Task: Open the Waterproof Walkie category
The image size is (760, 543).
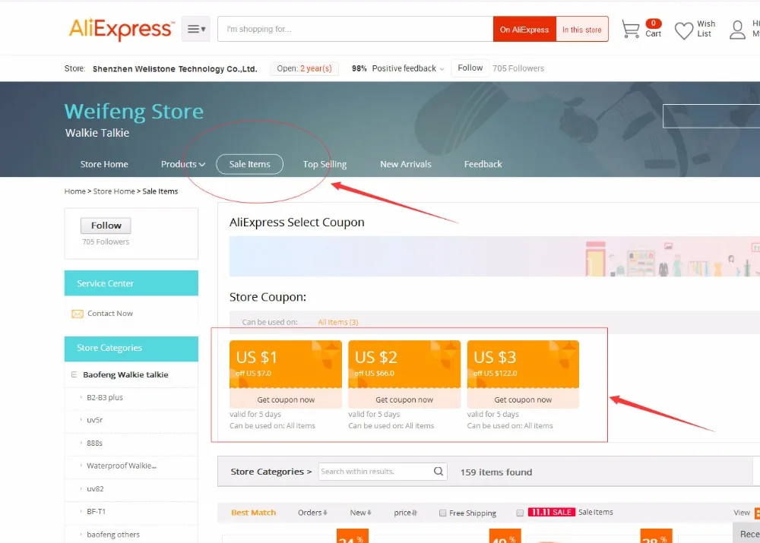Action: pos(122,466)
